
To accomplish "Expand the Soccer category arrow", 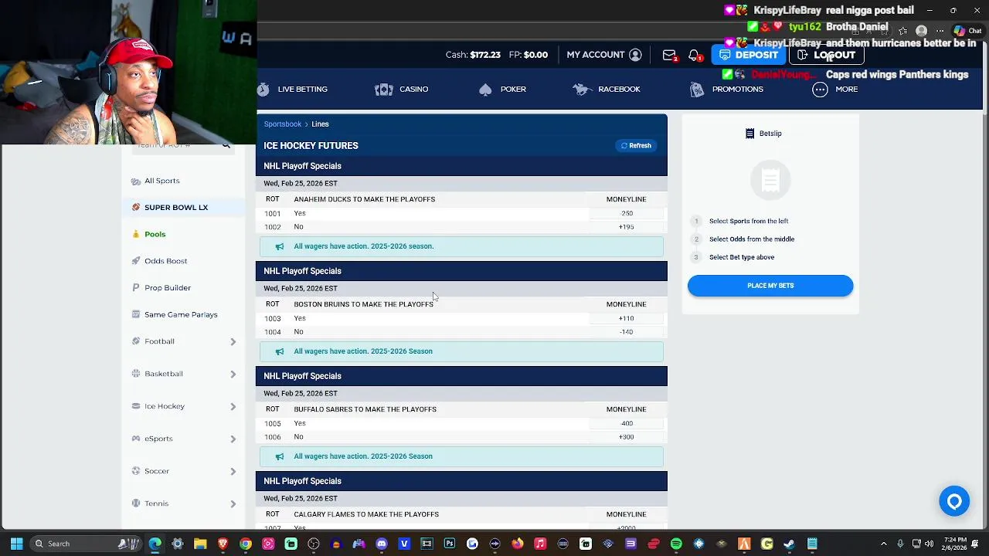I will click(x=233, y=472).
